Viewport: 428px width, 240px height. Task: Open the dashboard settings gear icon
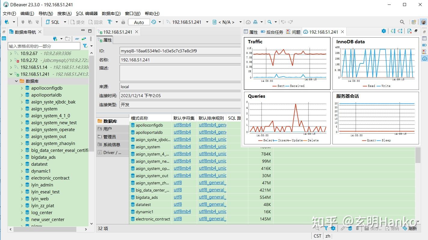click(x=384, y=31)
